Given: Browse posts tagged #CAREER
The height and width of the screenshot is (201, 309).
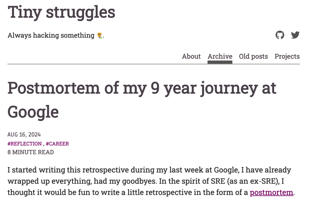Looking at the screenshot, I should click(57, 144).
